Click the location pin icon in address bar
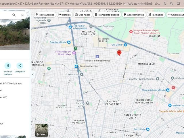This screenshot has width=184, height=138. tap(165, 3)
